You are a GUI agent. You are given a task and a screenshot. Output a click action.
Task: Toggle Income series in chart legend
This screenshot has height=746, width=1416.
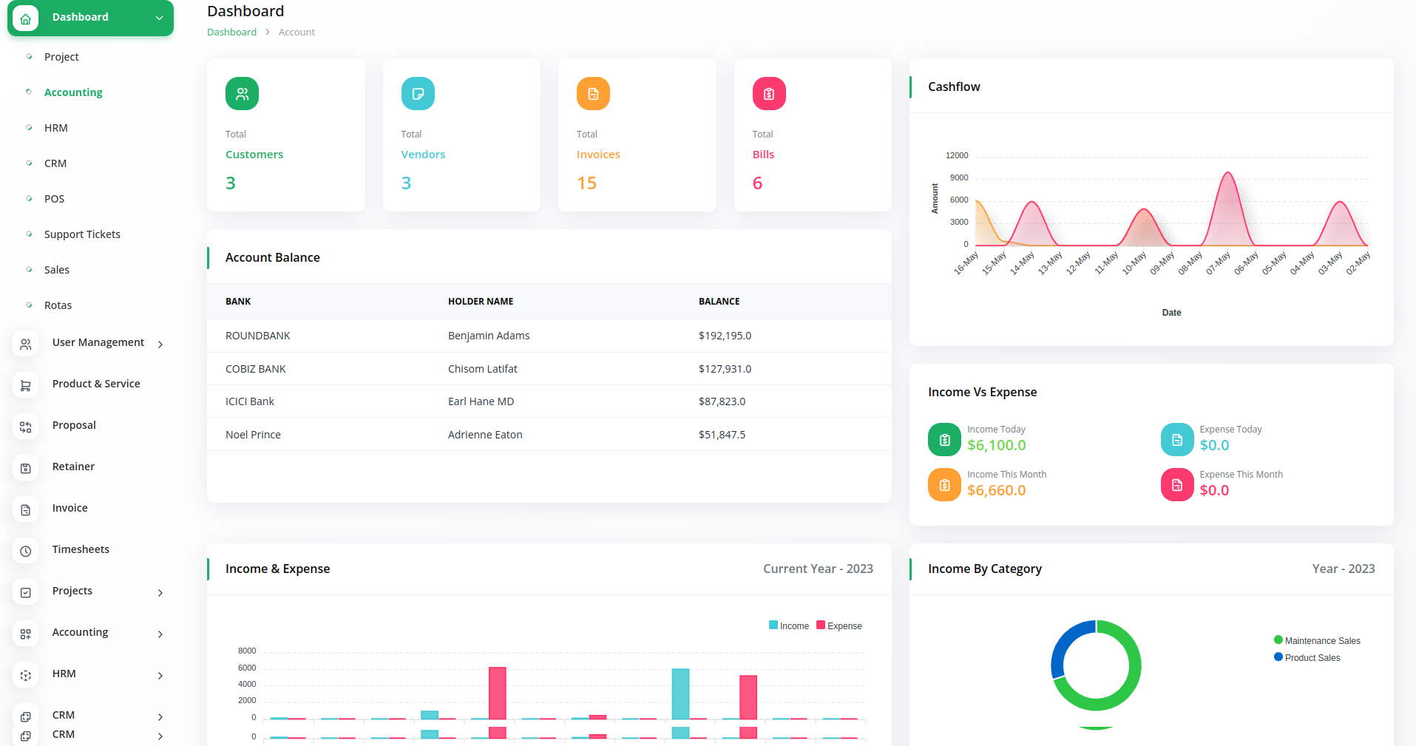pos(788,625)
